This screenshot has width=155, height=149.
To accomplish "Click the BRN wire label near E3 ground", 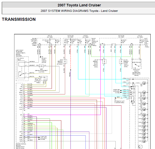I will coord(118,97).
